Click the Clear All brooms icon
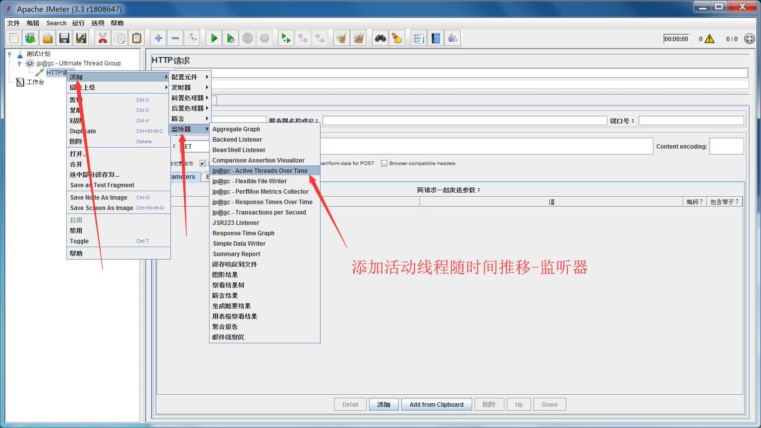The width and height of the screenshot is (761, 428). (x=358, y=38)
